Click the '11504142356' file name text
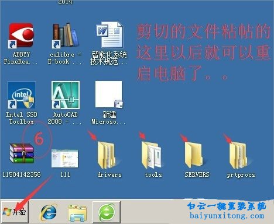The image size is (274, 224). point(22,174)
